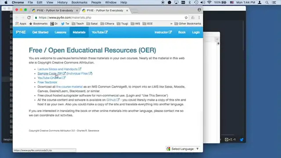Image resolution: width=281 pixels, height=158 pixels.
Task: Open the History menu
Action: point(62,3)
